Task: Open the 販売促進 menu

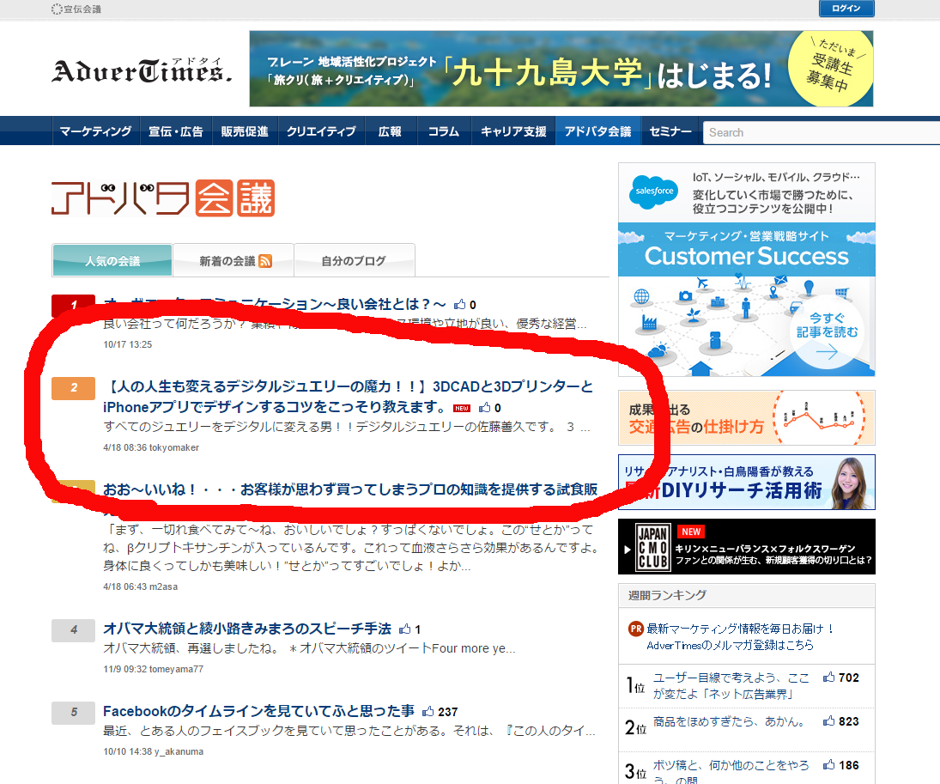Action: tap(245, 131)
